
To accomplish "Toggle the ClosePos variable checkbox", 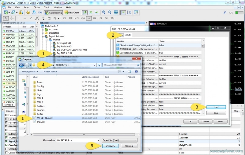I will pyautogui.click(x=7, y=145).
